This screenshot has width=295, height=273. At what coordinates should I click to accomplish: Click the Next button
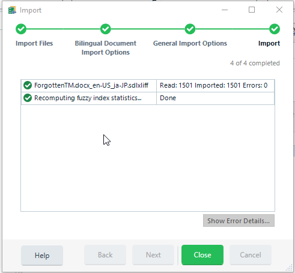pos(153,255)
